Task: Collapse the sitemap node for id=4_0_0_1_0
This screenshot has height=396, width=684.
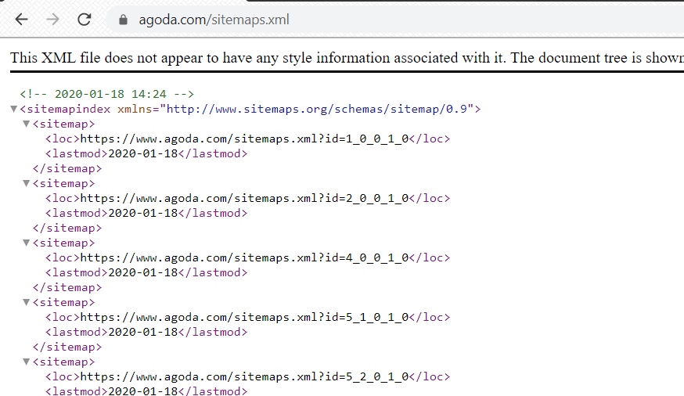Action: click(26, 243)
